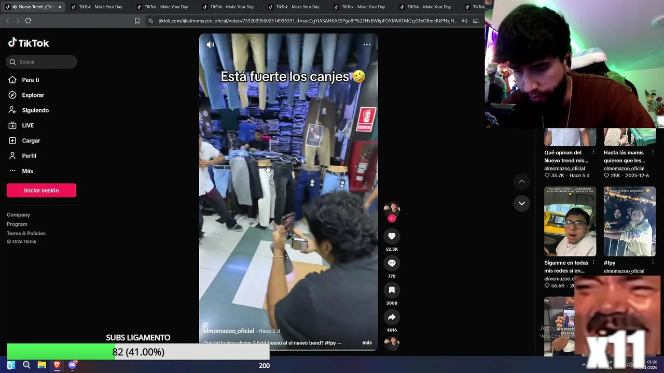Open taskbar search magnifier

pyautogui.click(x=26, y=365)
